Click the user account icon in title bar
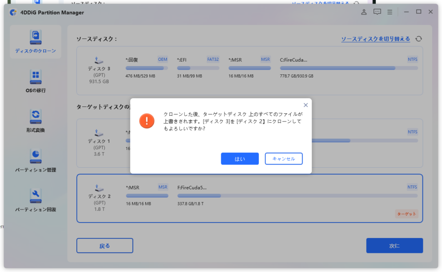The height and width of the screenshot is (272, 442). [x=364, y=12]
